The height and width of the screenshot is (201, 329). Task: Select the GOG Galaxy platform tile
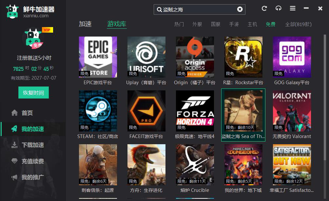[x=292, y=57]
